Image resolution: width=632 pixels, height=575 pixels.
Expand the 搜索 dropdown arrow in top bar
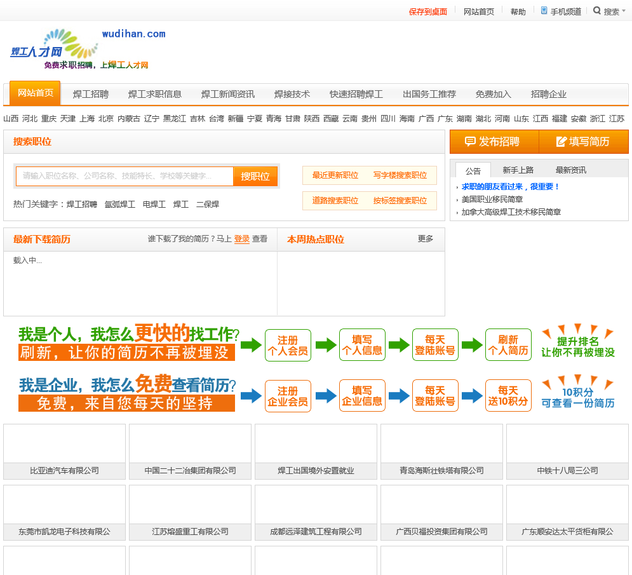624,11
